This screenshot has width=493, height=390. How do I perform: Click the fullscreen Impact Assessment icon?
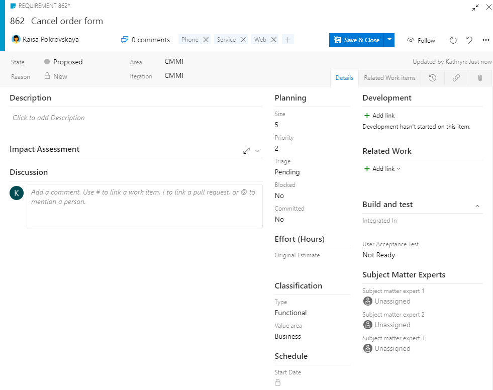[x=246, y=150]
